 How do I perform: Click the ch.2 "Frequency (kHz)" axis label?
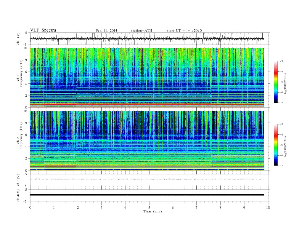[21, 136]
